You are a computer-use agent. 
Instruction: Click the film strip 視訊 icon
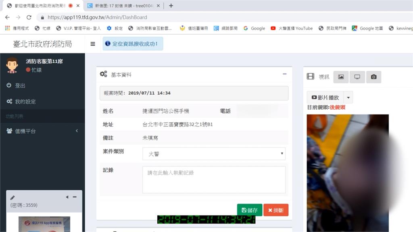pos(311,77)
